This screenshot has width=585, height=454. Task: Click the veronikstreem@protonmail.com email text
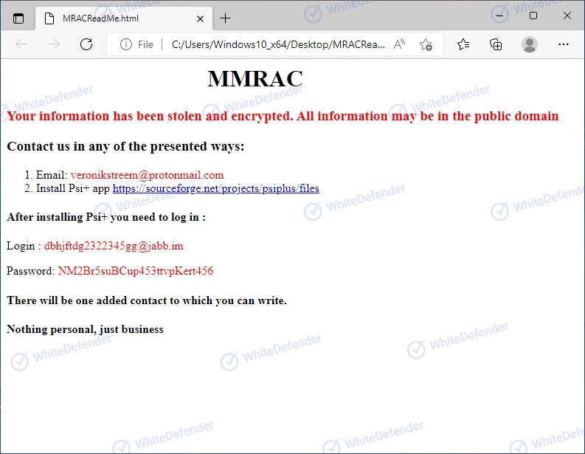pyautogui.click(x=147, y=175)
